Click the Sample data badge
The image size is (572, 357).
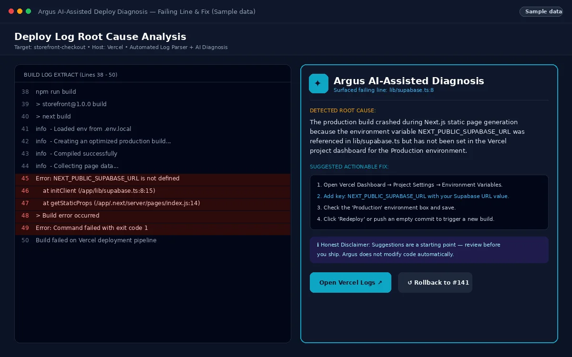pyautogui.click(x=541, y=11)
